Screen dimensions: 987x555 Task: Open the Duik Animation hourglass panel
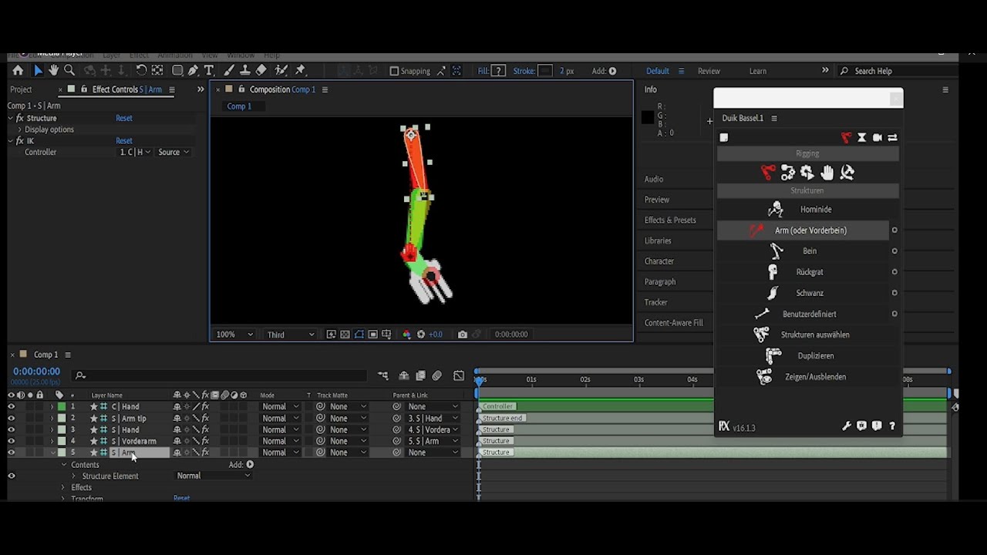pos(862,137)
